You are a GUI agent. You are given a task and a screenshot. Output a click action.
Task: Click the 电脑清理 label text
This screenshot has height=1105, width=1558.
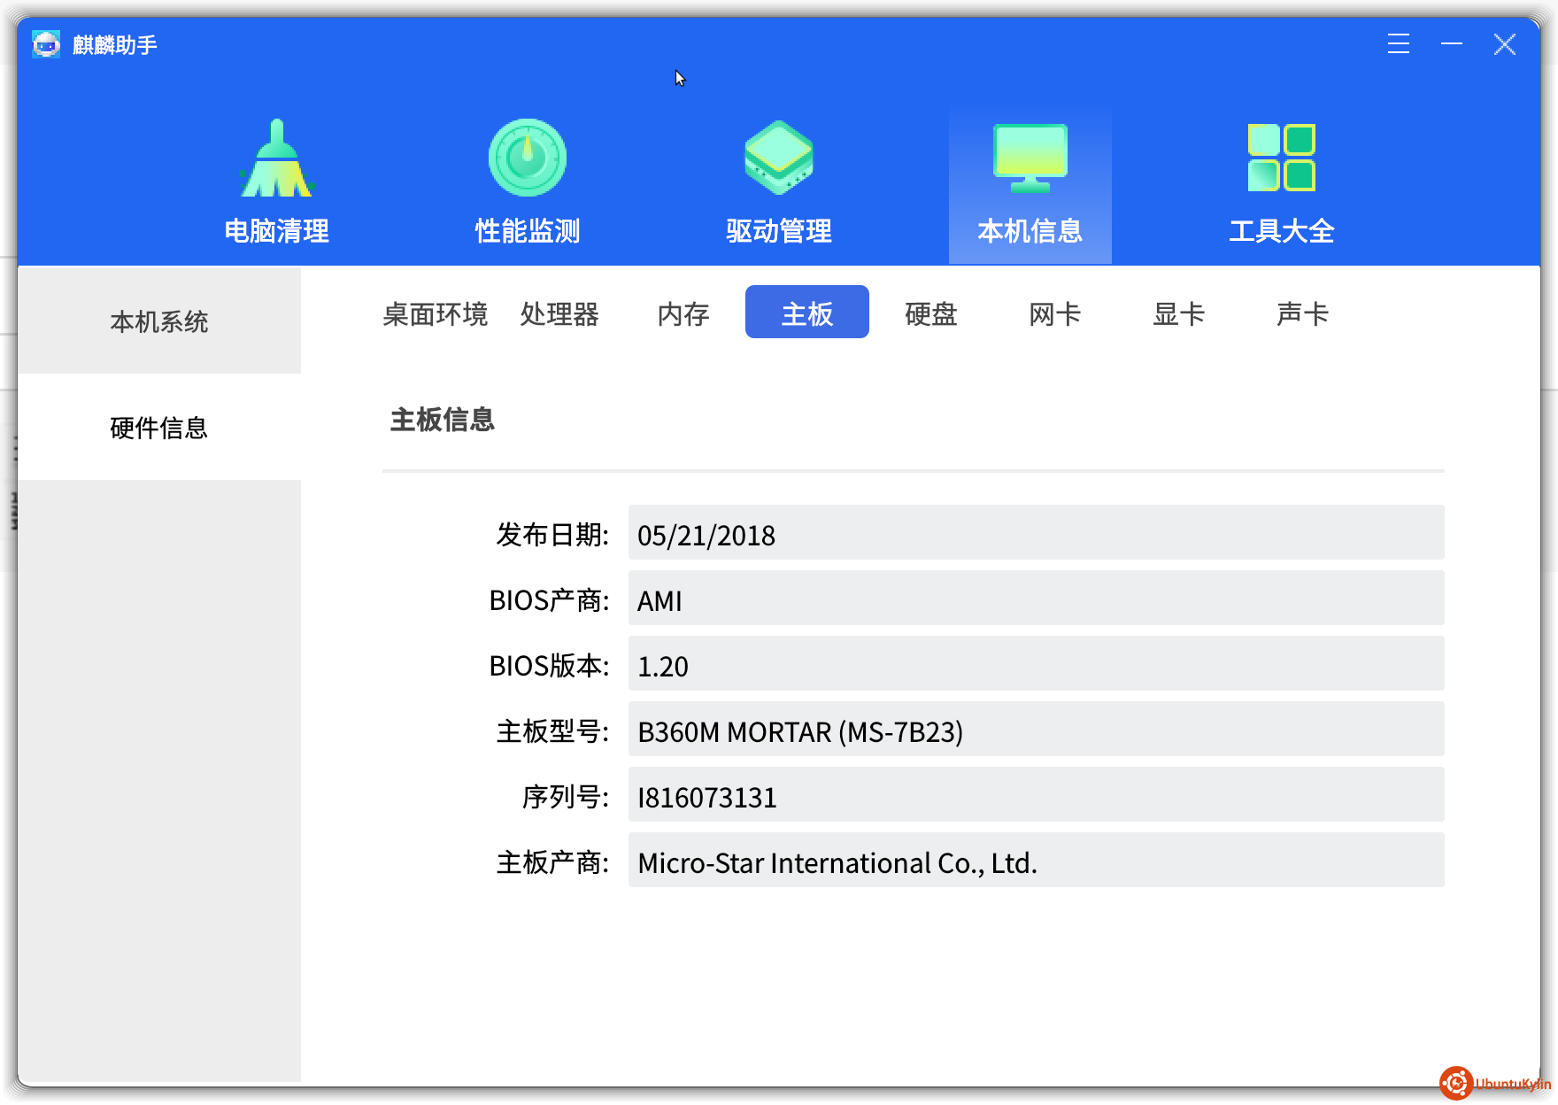coord(277,231)
